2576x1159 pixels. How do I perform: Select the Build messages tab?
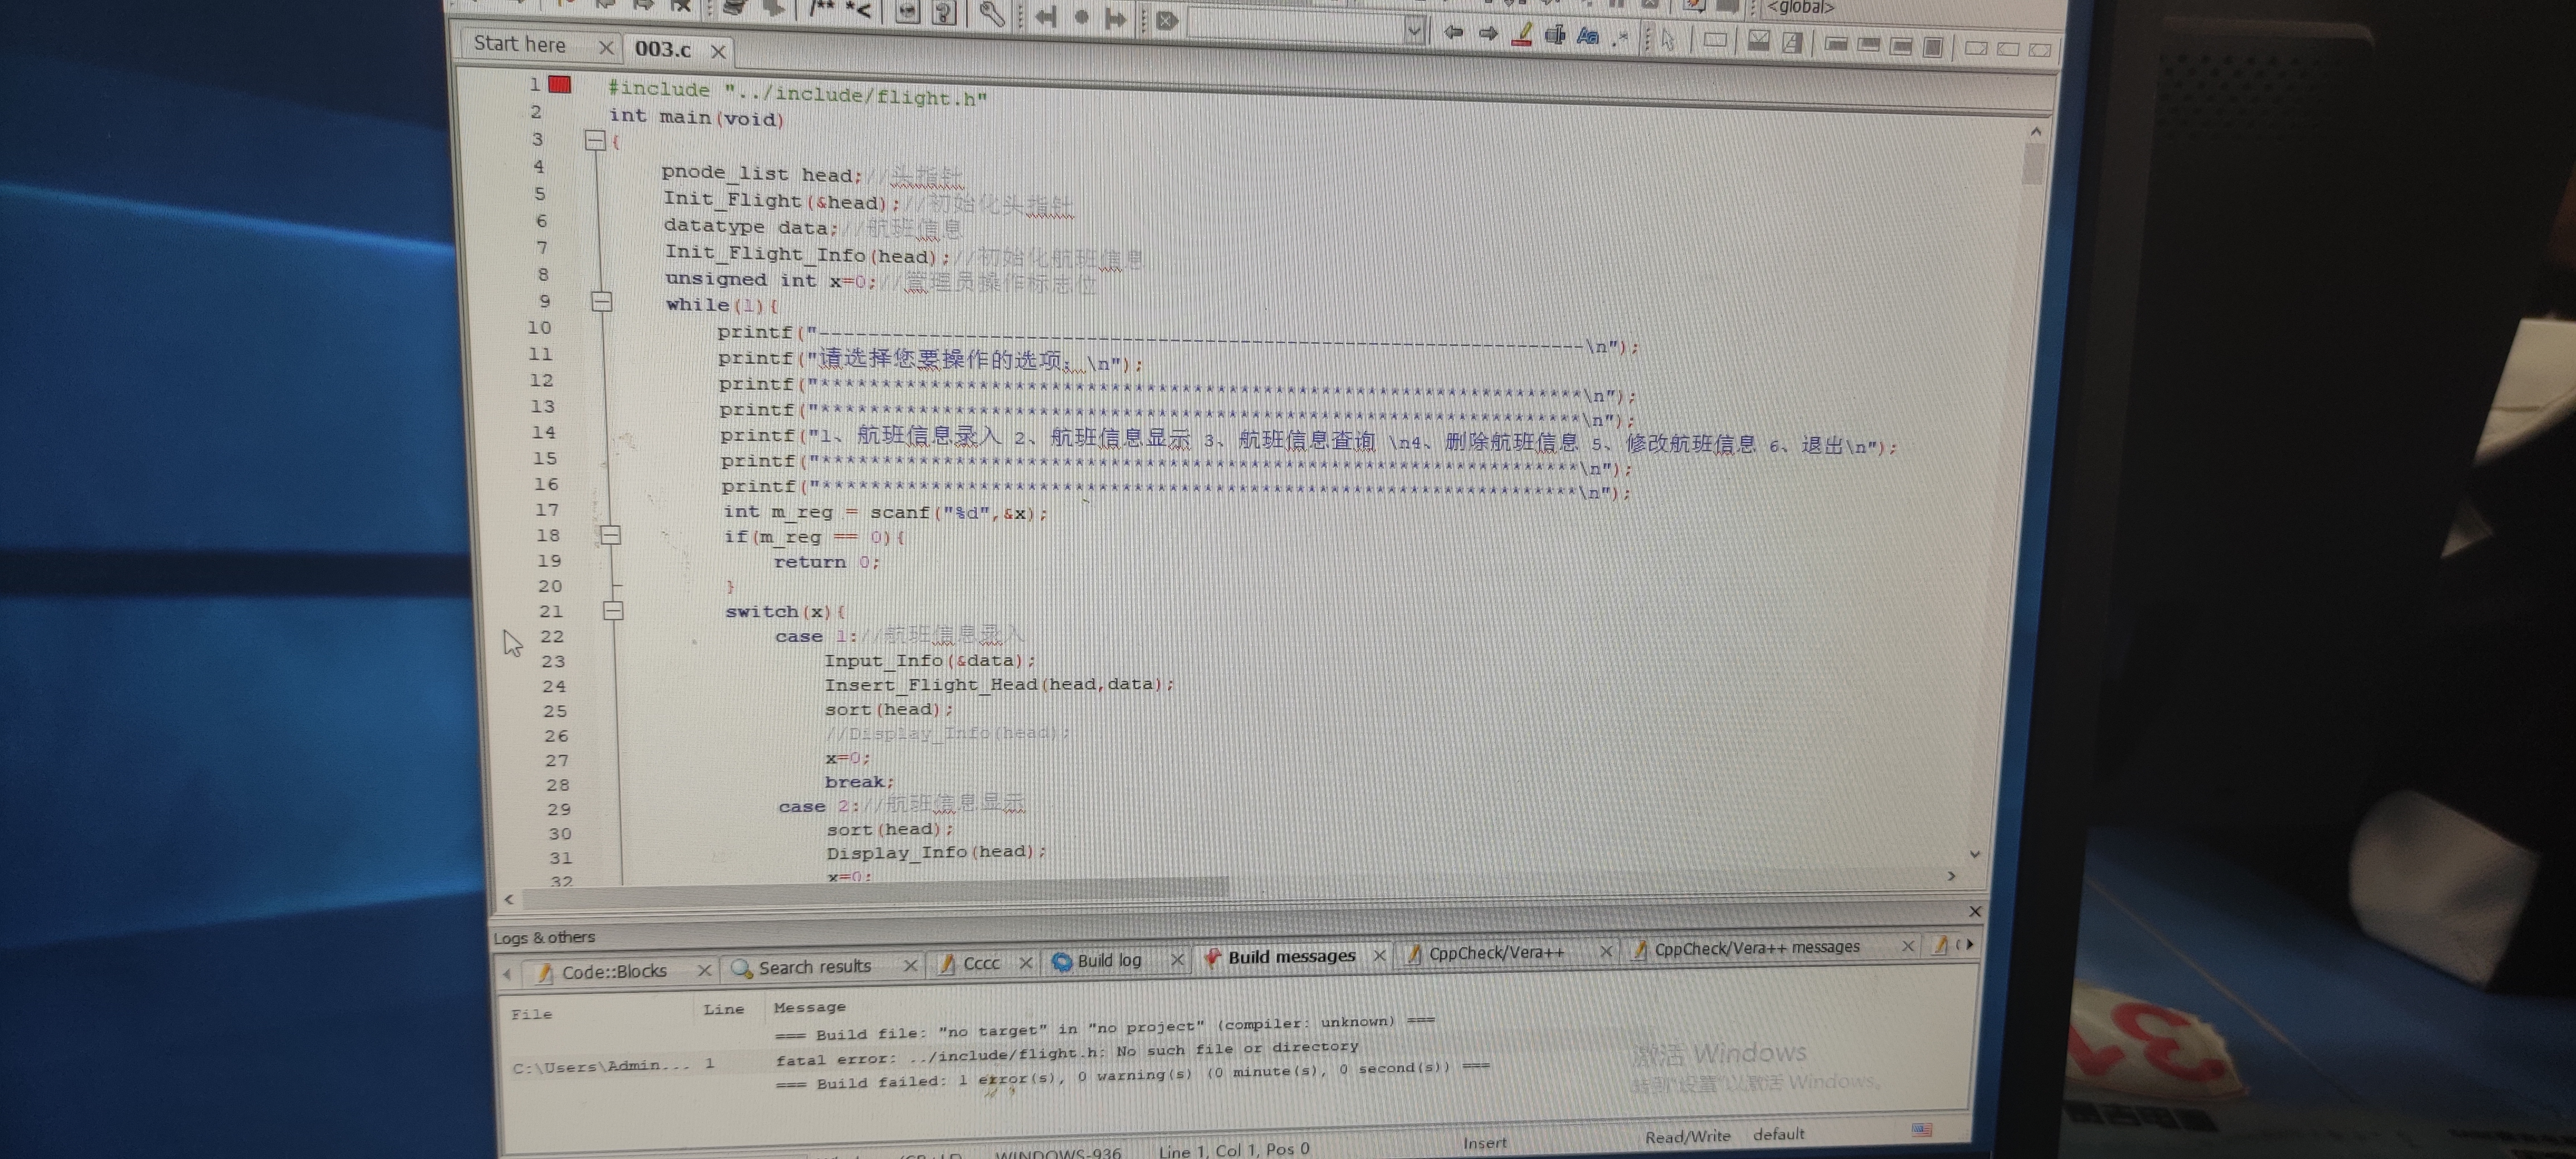pos(1291,956)
